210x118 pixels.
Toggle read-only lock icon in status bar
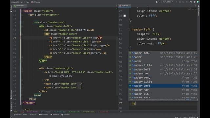[198, 117]
